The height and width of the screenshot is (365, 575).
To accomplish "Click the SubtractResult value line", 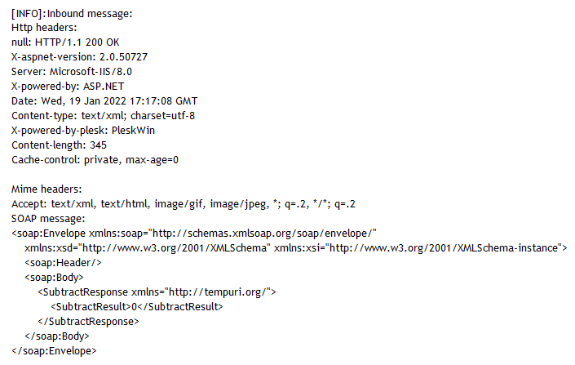I will click(136, 306).
